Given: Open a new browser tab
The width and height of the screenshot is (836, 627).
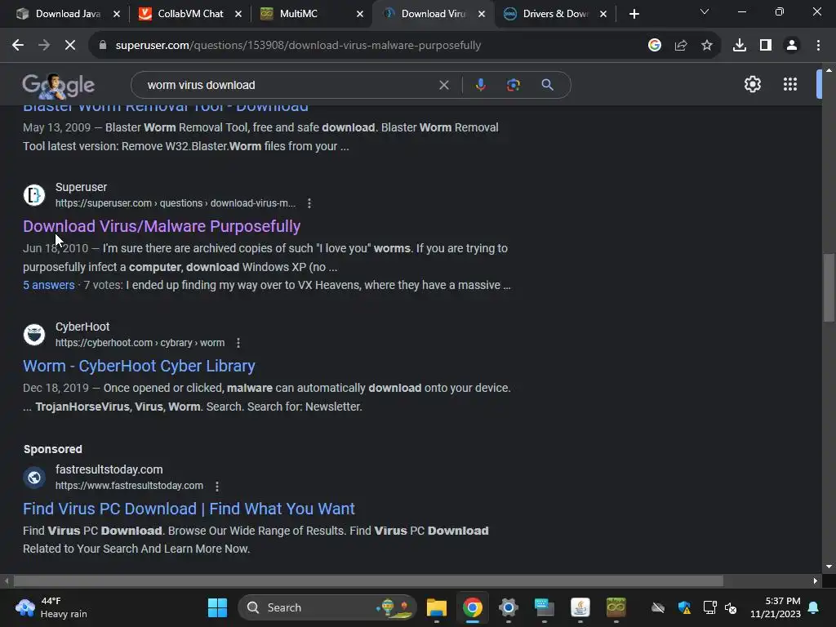Looking at the screenshot, I should click(634, 14).
